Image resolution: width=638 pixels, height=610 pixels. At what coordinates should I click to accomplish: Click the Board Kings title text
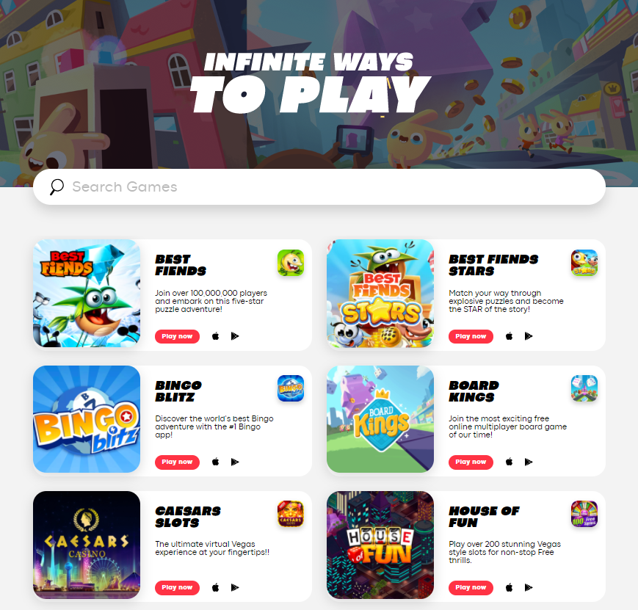coord(474,391)
